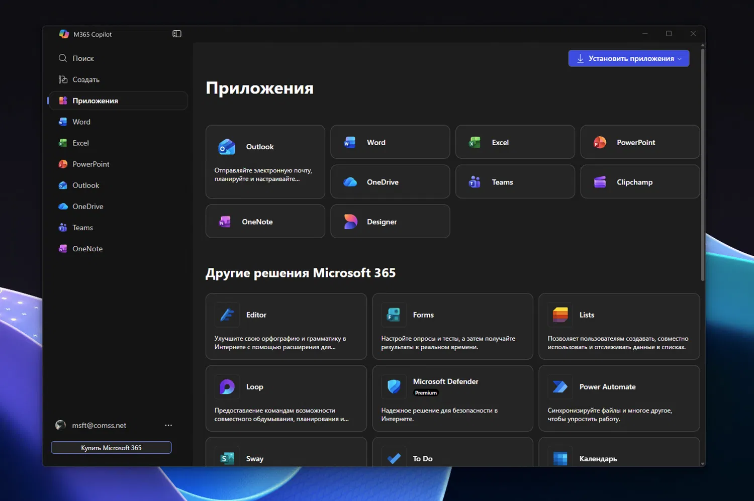The image size is (754, 501).
Task: Click the Купить Microsoft 365 button
Action: tap(111, 448)
